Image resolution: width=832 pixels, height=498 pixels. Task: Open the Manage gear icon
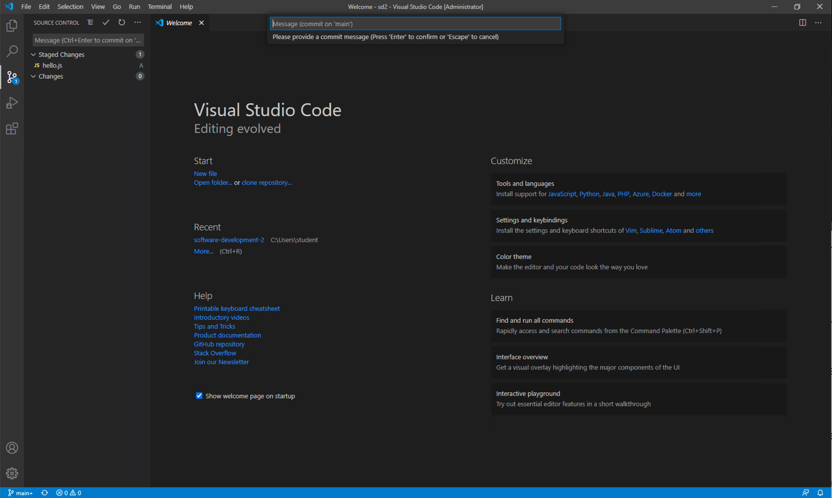click(x=12, y=473)
